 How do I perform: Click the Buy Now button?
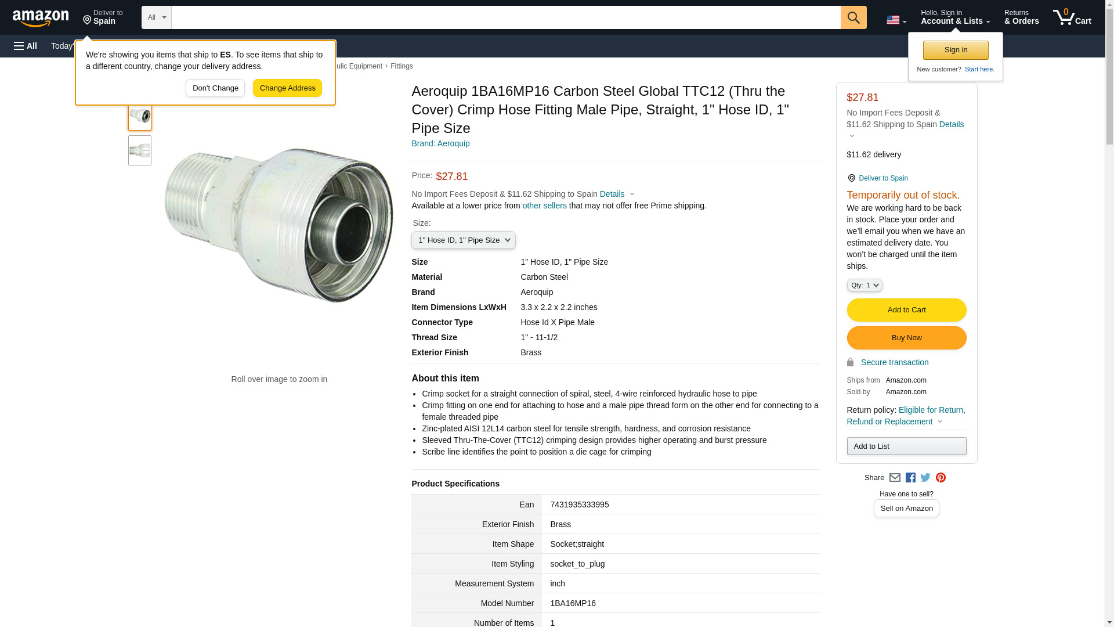(x=906, y=338)
